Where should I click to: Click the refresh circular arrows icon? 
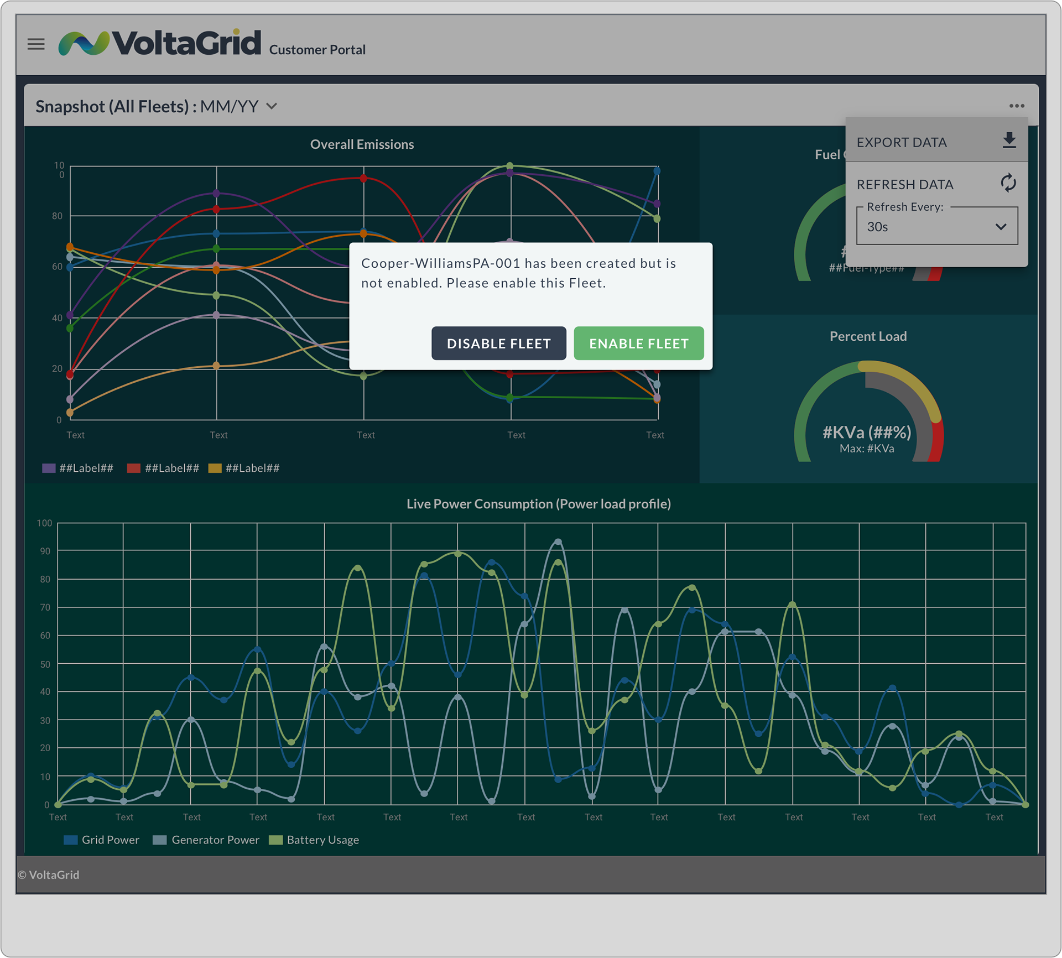(1008, 183)
